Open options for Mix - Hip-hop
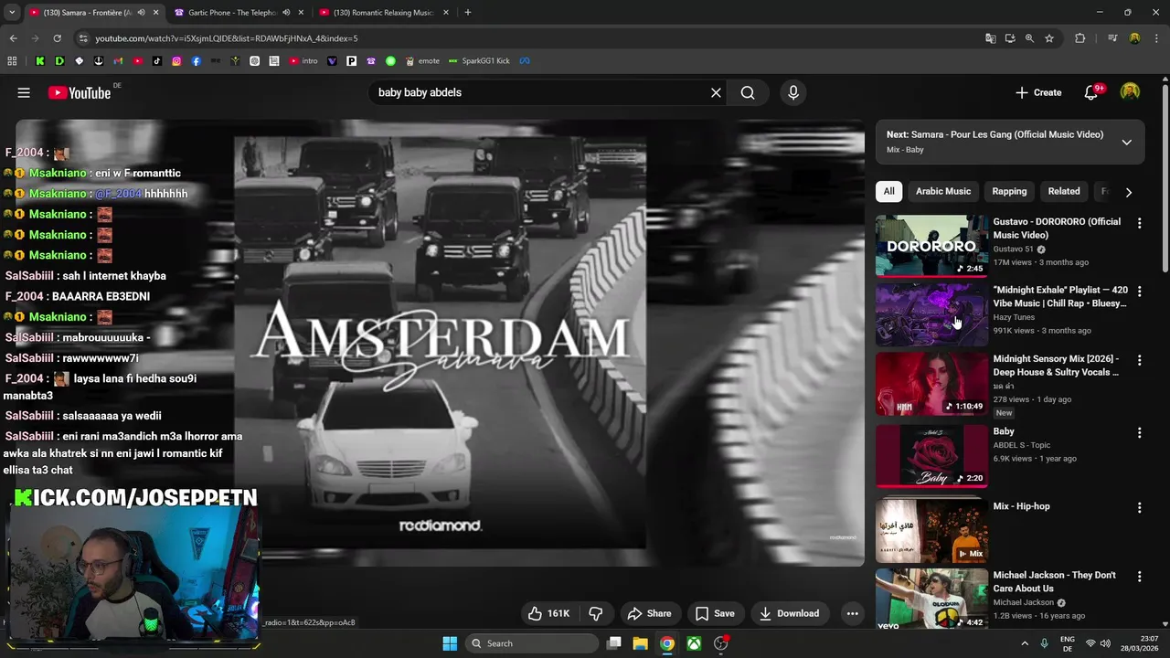Viewport: 1170px width, 658px height. click(x=1139, y=507)
